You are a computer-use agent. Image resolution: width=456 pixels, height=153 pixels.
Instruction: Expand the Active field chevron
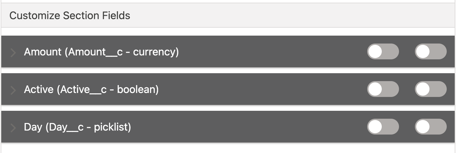(13, 90)
